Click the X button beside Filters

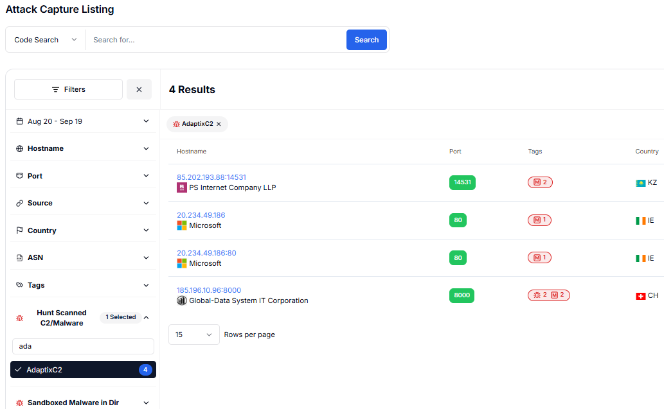(x=139, y=89)
